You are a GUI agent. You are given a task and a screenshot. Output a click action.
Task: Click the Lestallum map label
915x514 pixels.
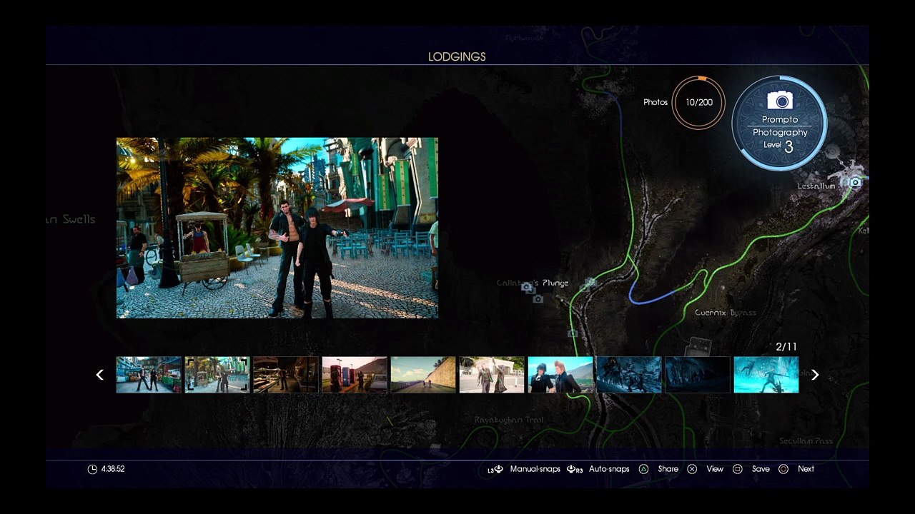[x=816, y=186]
